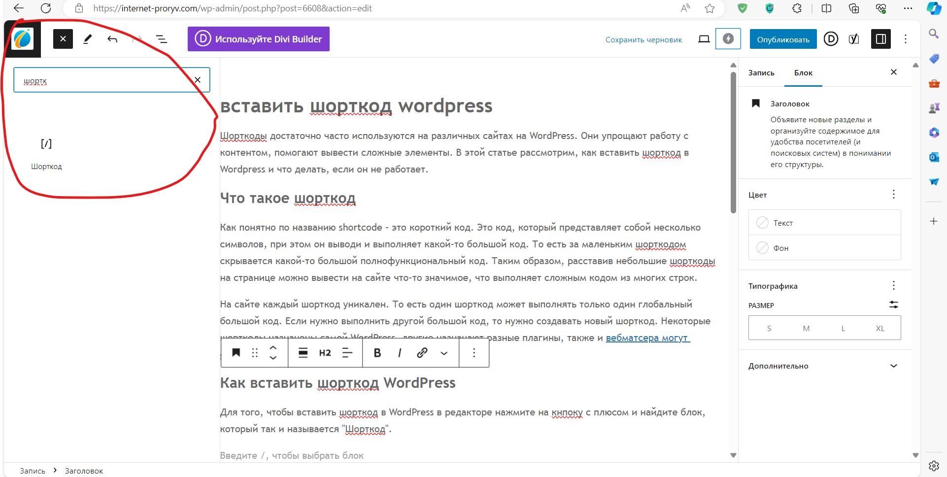
Task: Change the H2 heading level
Action: pos(325,353)
